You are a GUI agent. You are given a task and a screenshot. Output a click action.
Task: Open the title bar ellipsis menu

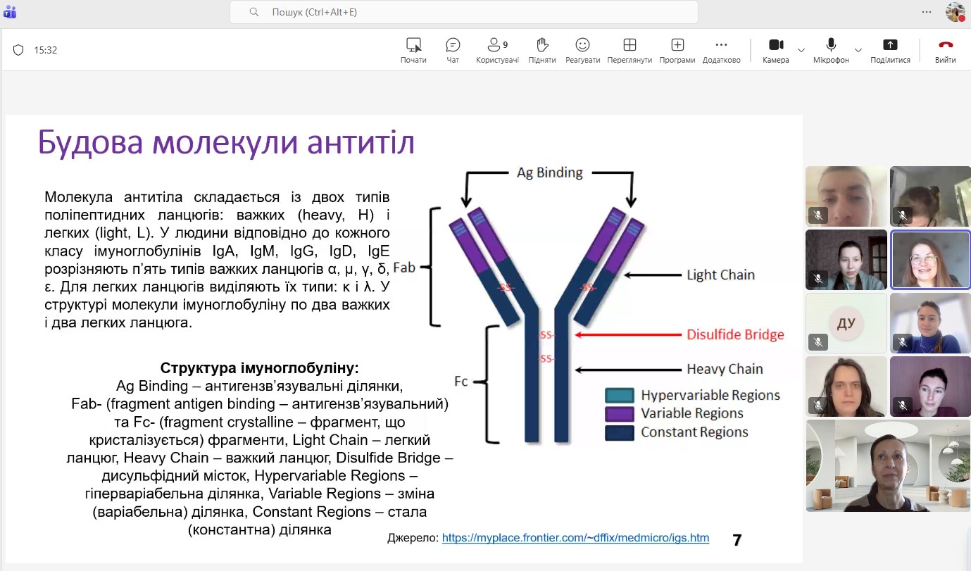click(927, 12)
